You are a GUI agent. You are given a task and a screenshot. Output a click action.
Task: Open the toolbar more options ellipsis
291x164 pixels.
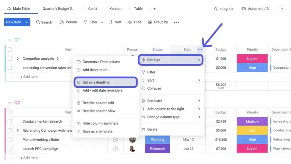(177, 22)
